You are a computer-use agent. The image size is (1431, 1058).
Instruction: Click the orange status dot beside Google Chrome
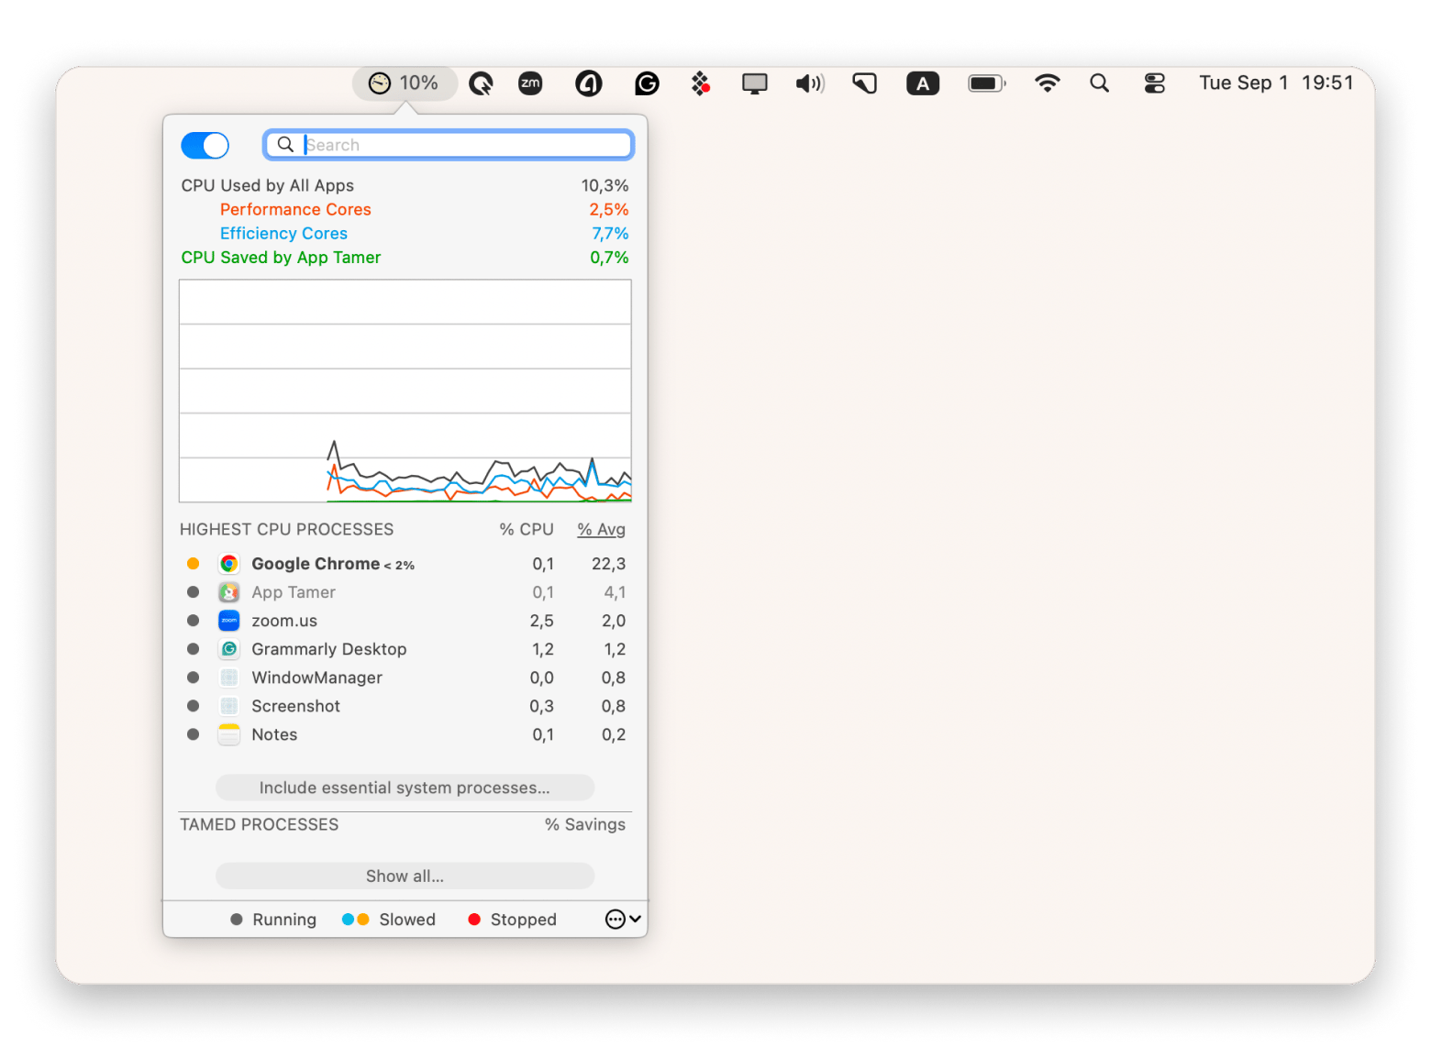pos(193,564)
